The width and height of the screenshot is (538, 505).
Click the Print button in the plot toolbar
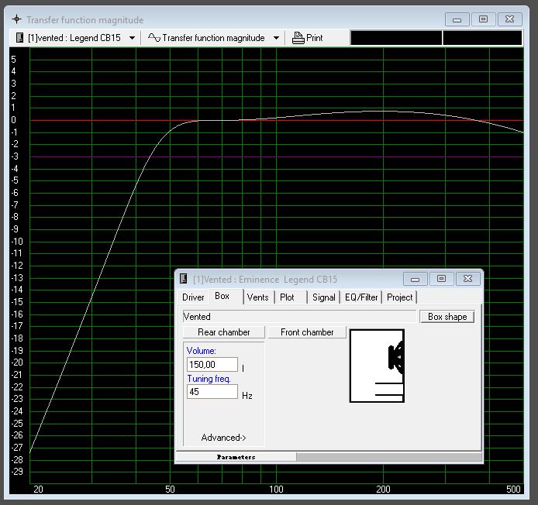pyautogui.click(x=308, y=38)
